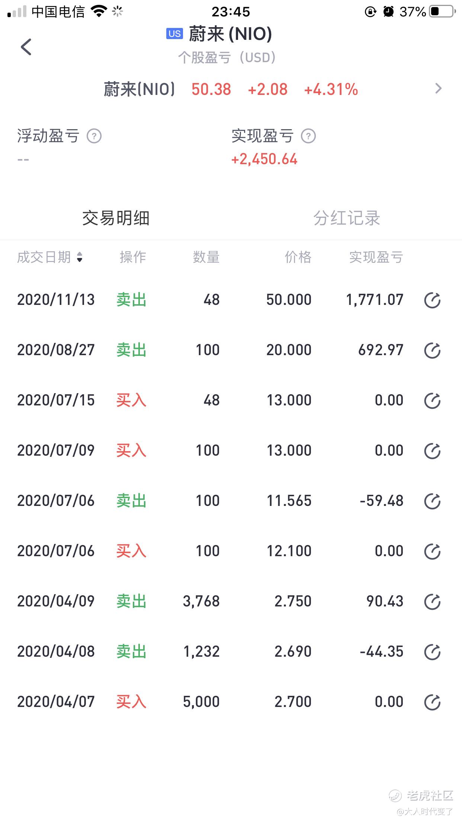
Task: Select the 2020/08/27 date cell
Action: [x=56, y=350]
